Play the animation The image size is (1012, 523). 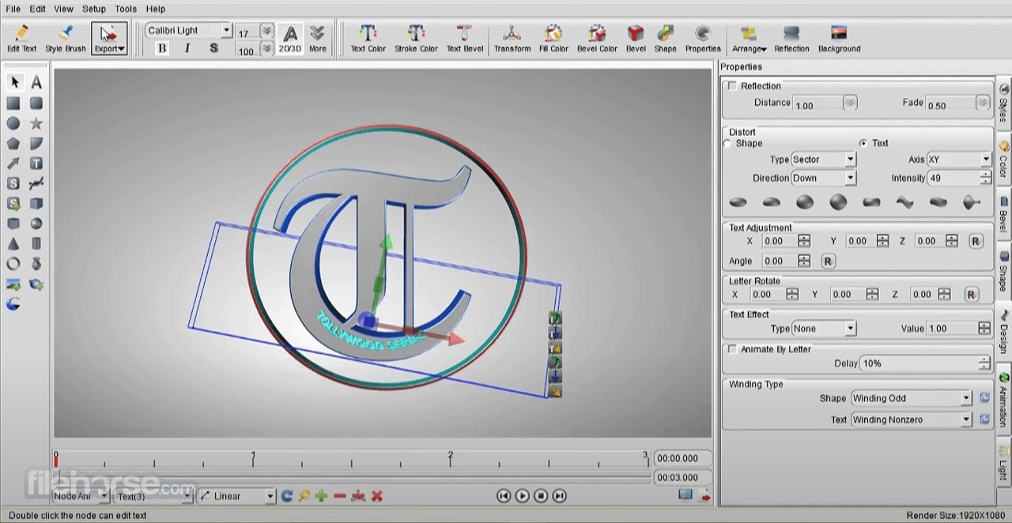pos(522,496)
